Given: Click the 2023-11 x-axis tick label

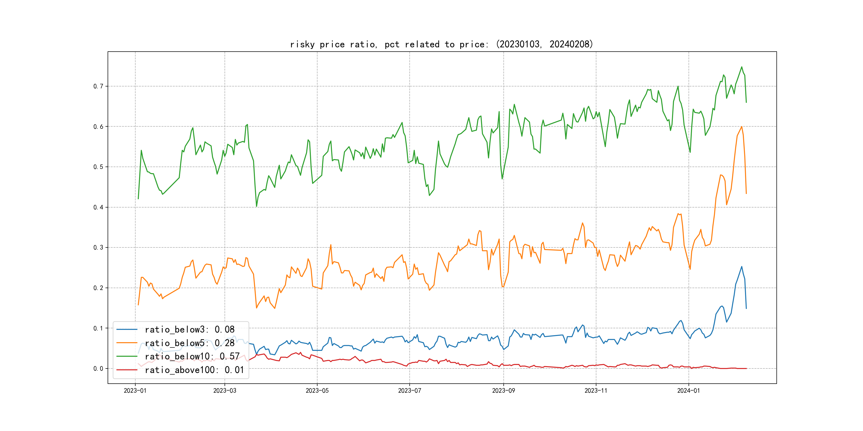Looking at the screenshot, I should coord(596,391).
